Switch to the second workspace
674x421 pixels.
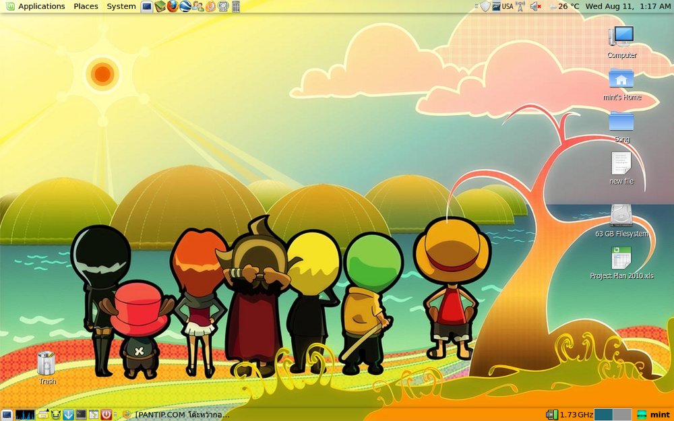tap(622, 414)
